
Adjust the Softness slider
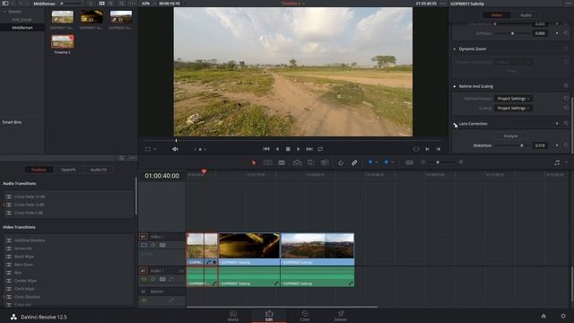511,33
